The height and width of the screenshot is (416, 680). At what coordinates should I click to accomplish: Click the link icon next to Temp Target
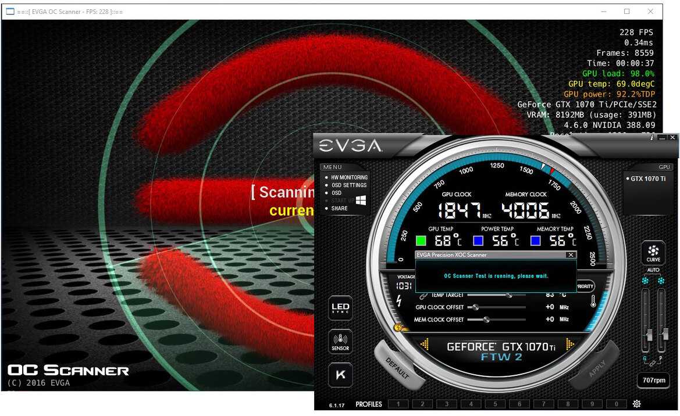point(423,296)
